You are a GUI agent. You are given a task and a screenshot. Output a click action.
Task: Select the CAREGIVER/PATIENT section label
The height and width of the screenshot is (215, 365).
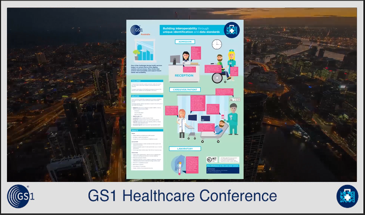(185, 90)
